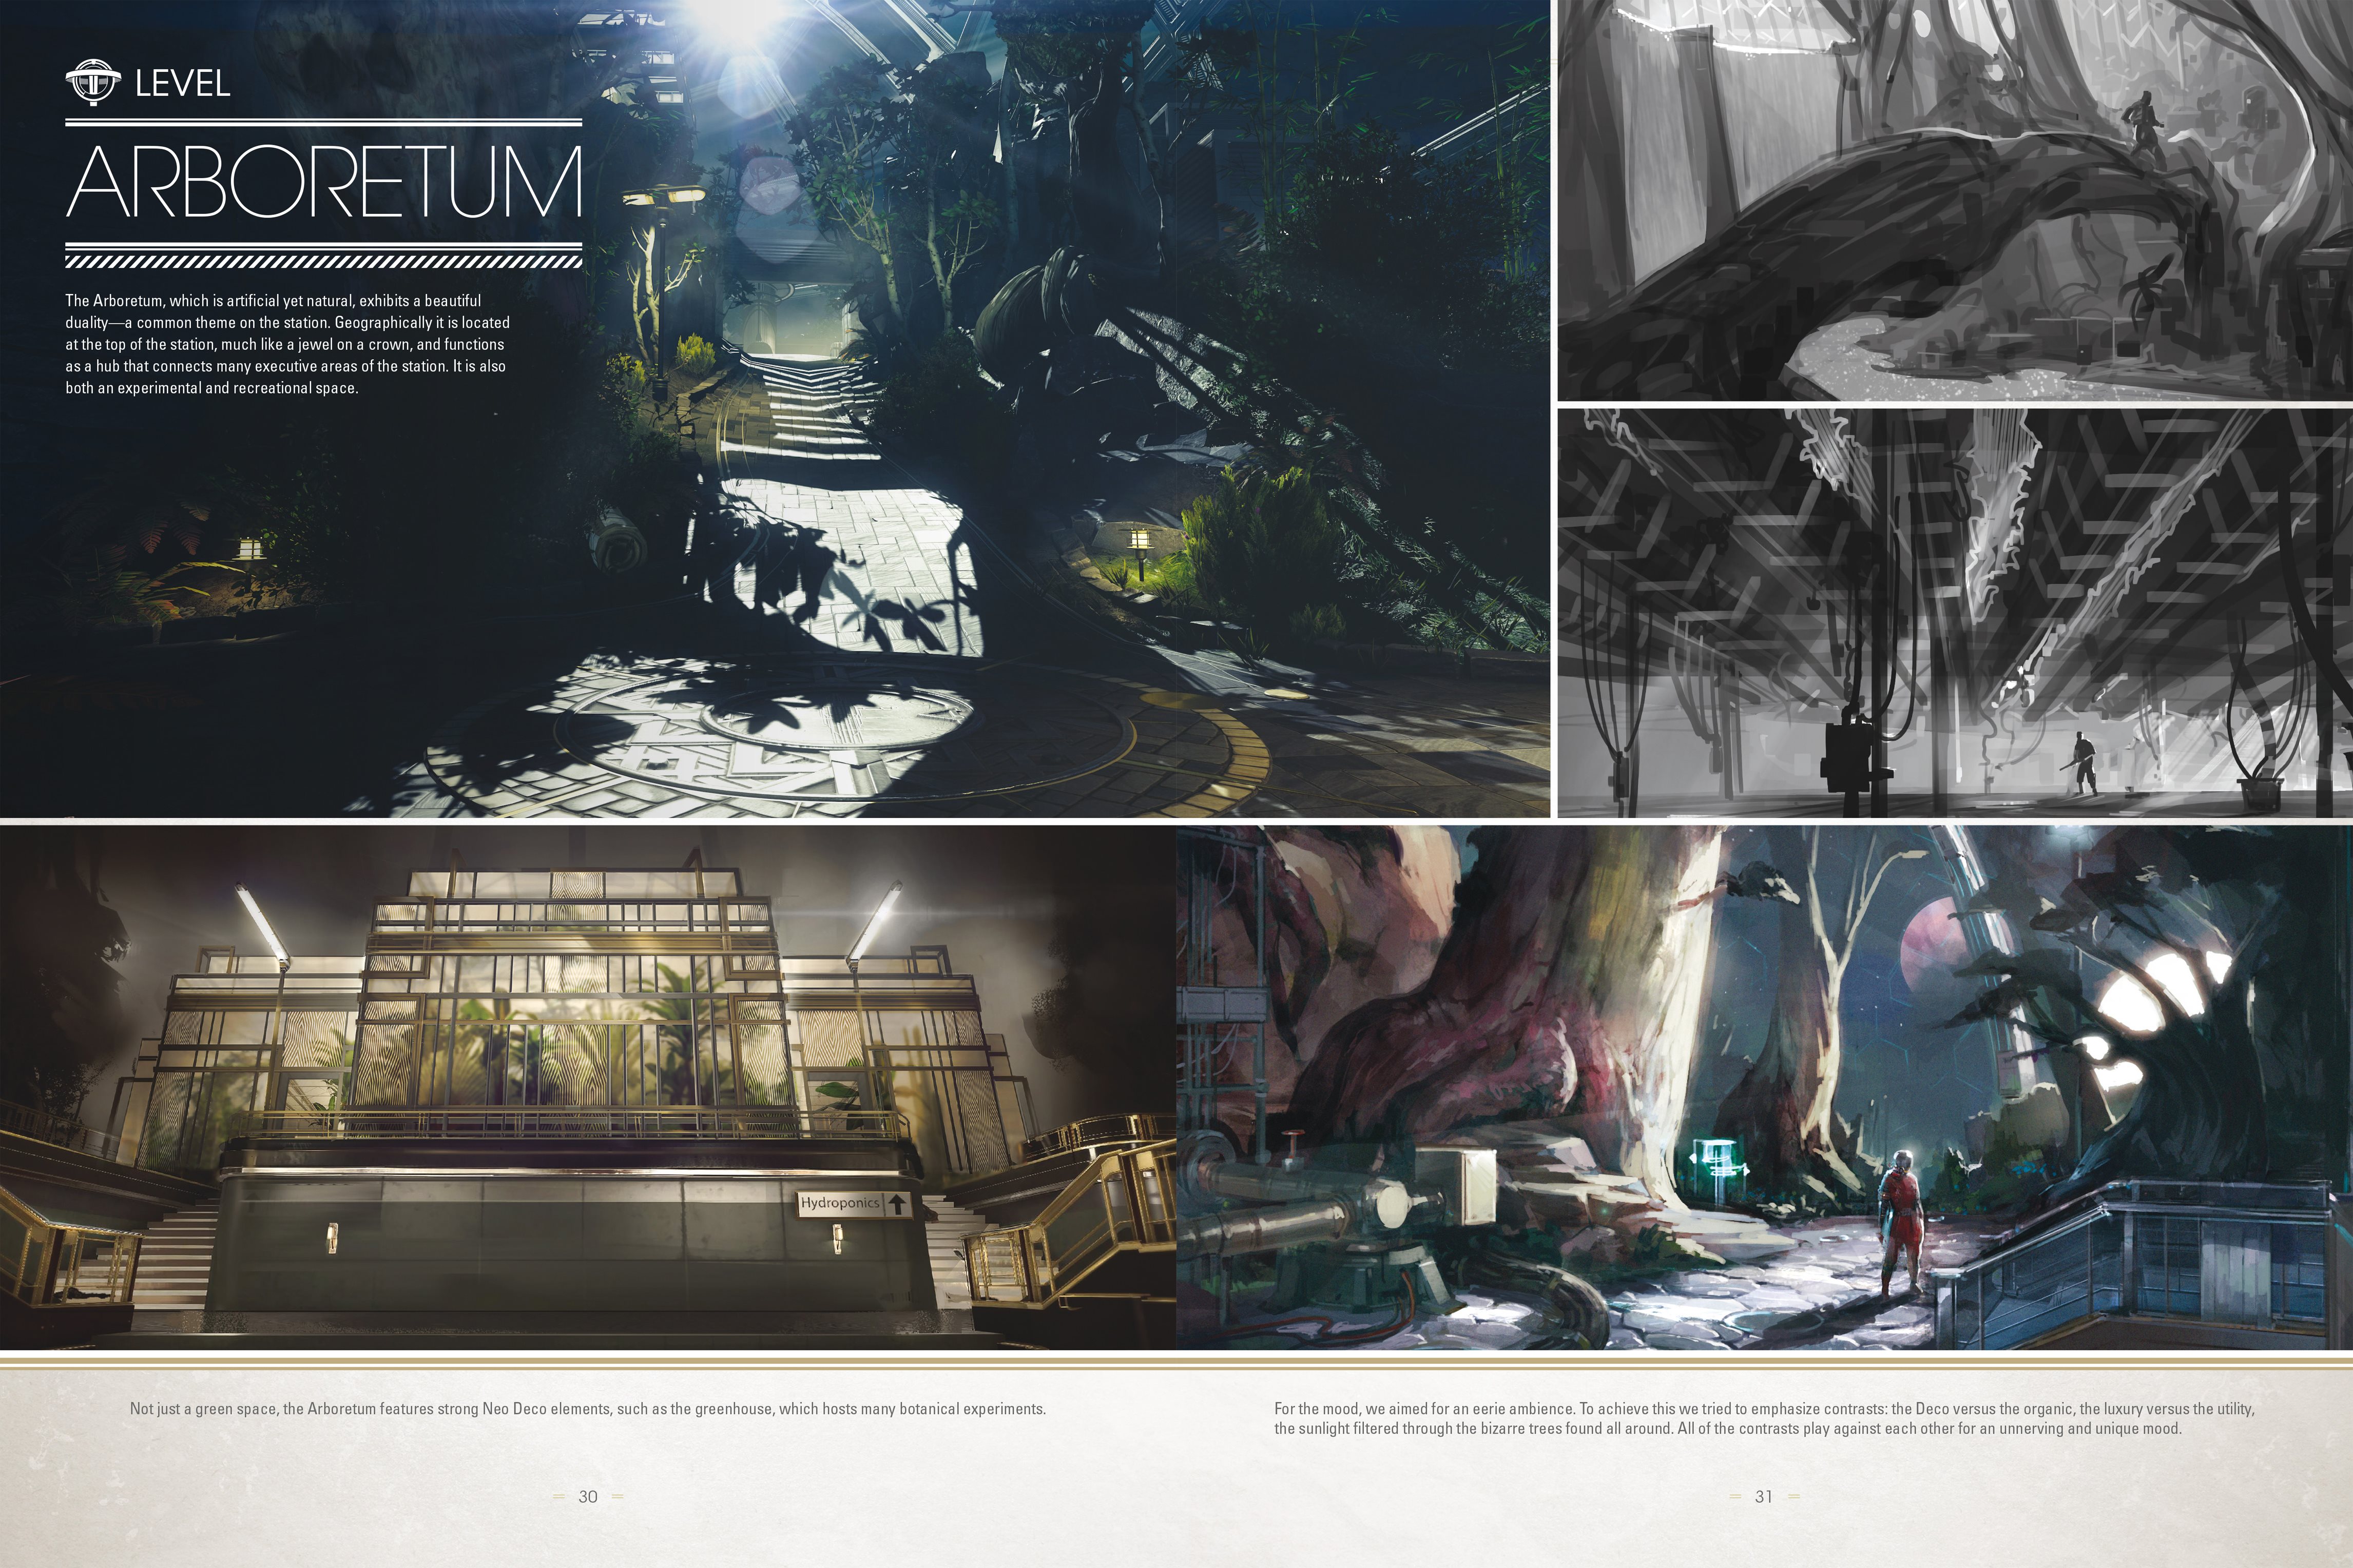Click the LEVEL header text
Screen dimensions: 2353x1568
182,83
